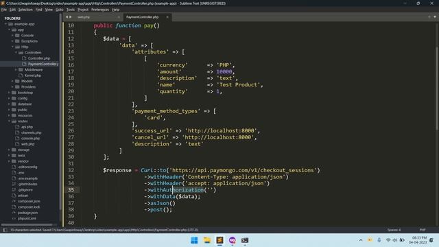Screen dimensions: 439x247
Task: Select the PaymentController file icon in sidebar
Action: tap(24, 64)
